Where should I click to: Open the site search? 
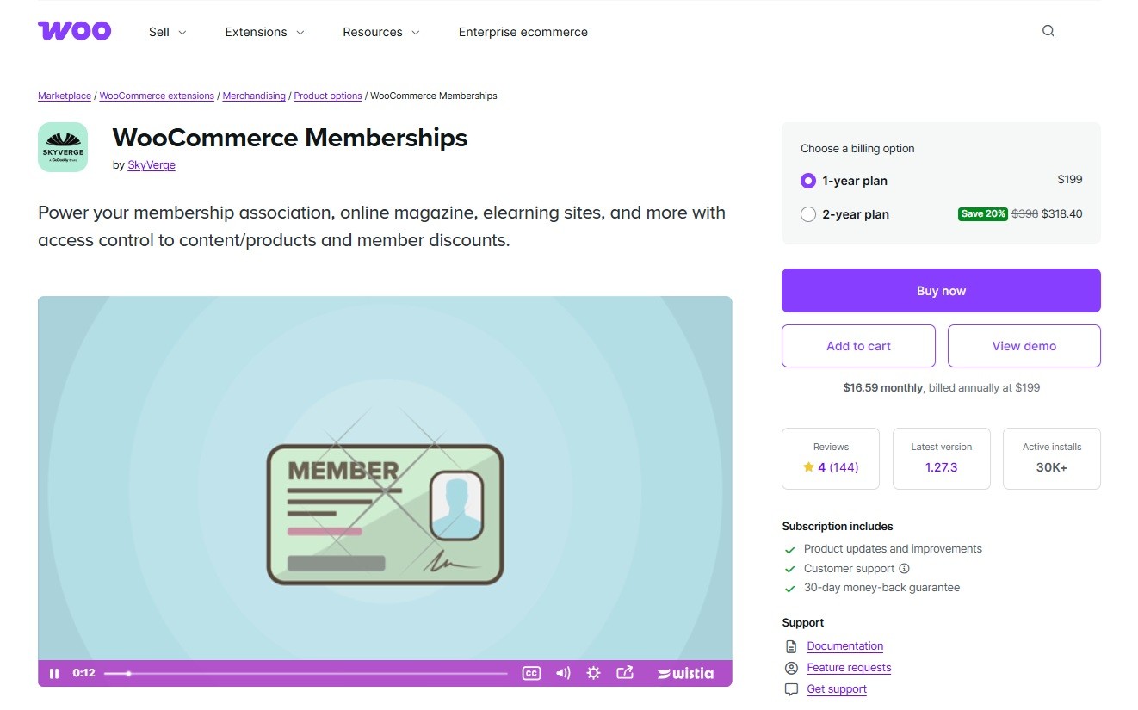(x=1048, y=30)
